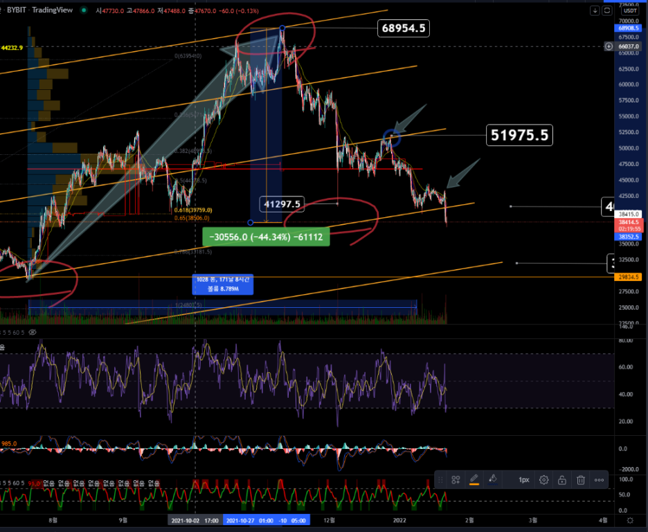Click the fullscreen chart mode icon
Image resolution: width=648 pixels, height=532 pixels.
[606, 11]
